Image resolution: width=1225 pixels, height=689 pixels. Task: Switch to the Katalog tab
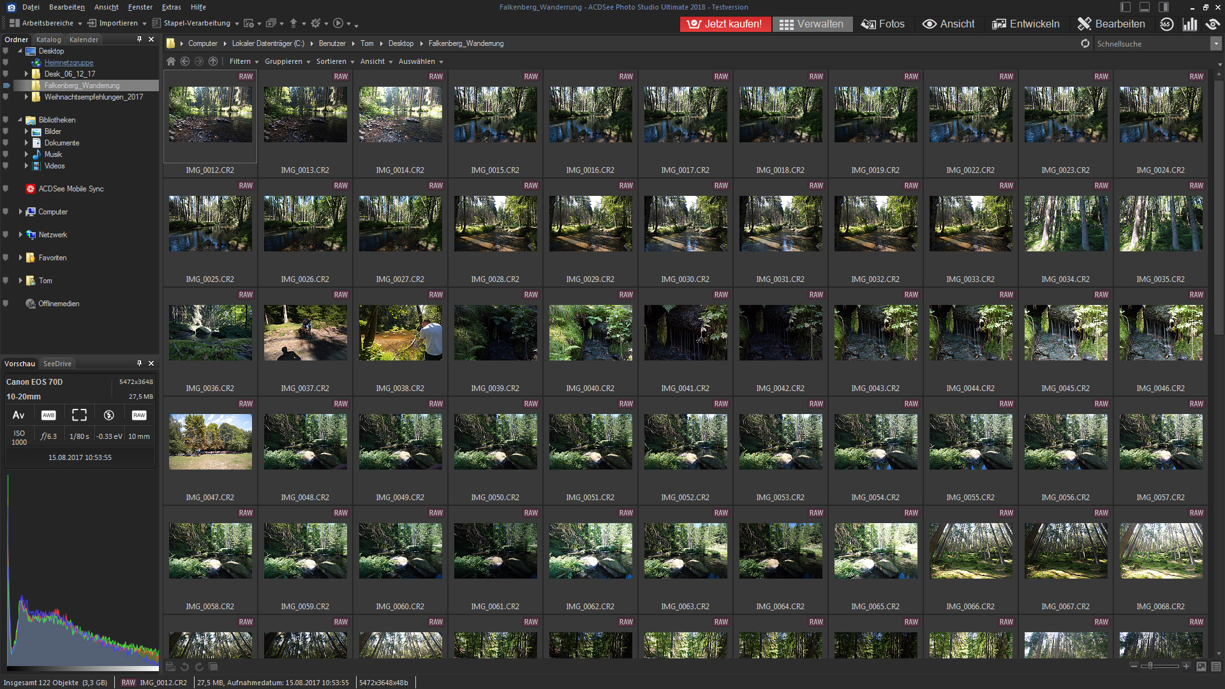click(48, 40)
